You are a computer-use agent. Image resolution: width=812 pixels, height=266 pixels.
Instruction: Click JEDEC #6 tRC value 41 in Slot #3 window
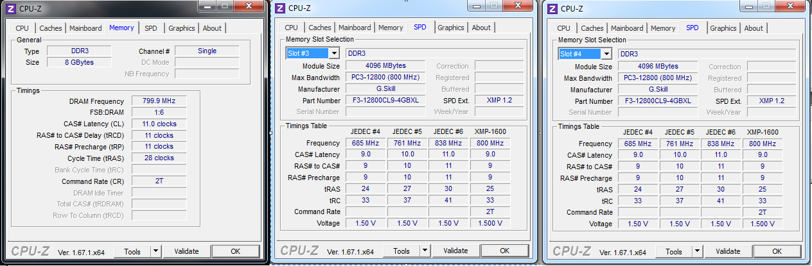coord(447,201)
